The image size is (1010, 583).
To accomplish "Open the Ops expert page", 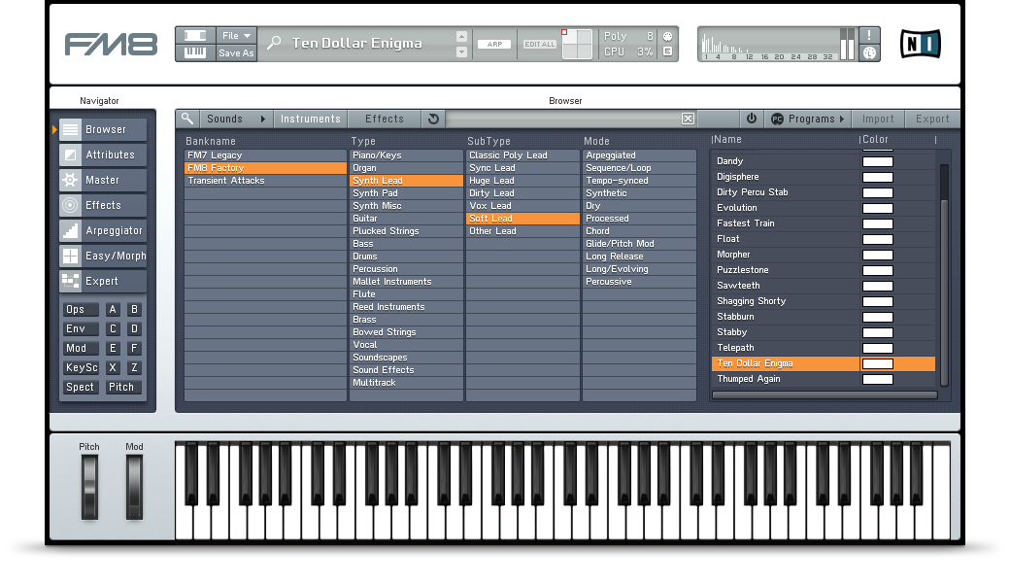I will pos(81,309).
